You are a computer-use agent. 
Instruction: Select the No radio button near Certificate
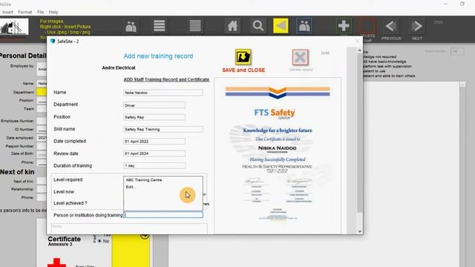[x=99, y=241]
